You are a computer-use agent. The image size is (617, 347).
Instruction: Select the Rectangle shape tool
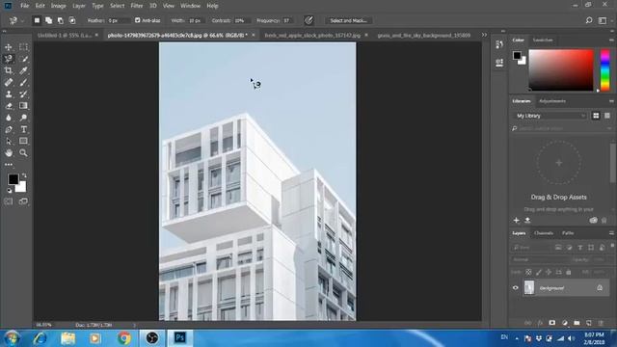23,142
